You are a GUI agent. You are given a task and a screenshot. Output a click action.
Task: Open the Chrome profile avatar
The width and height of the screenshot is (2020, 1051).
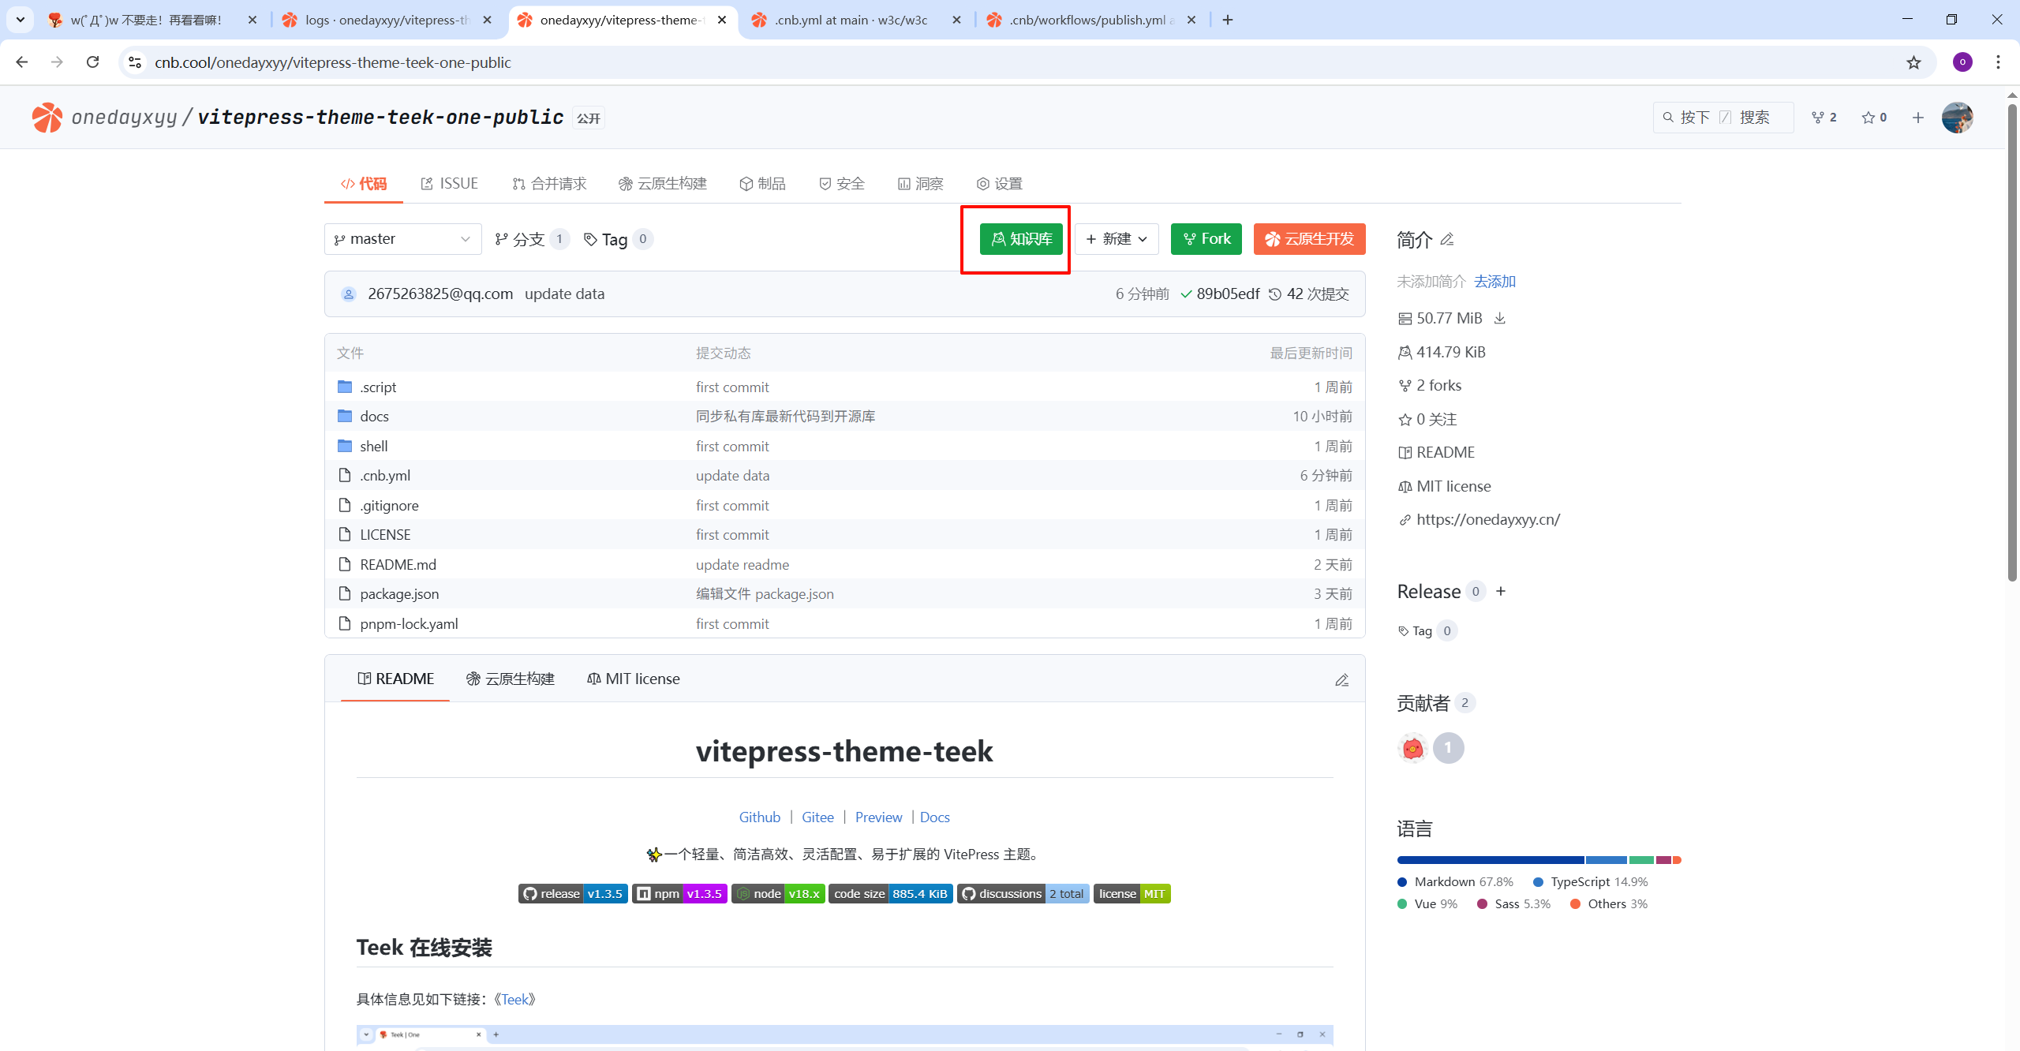tap(1962, 62)
